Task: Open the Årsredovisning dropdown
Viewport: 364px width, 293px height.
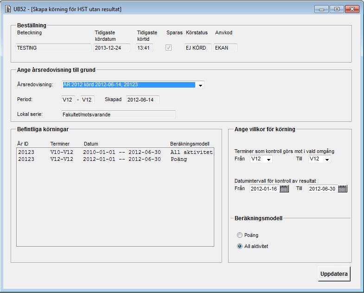Action: tap(200, 85)
